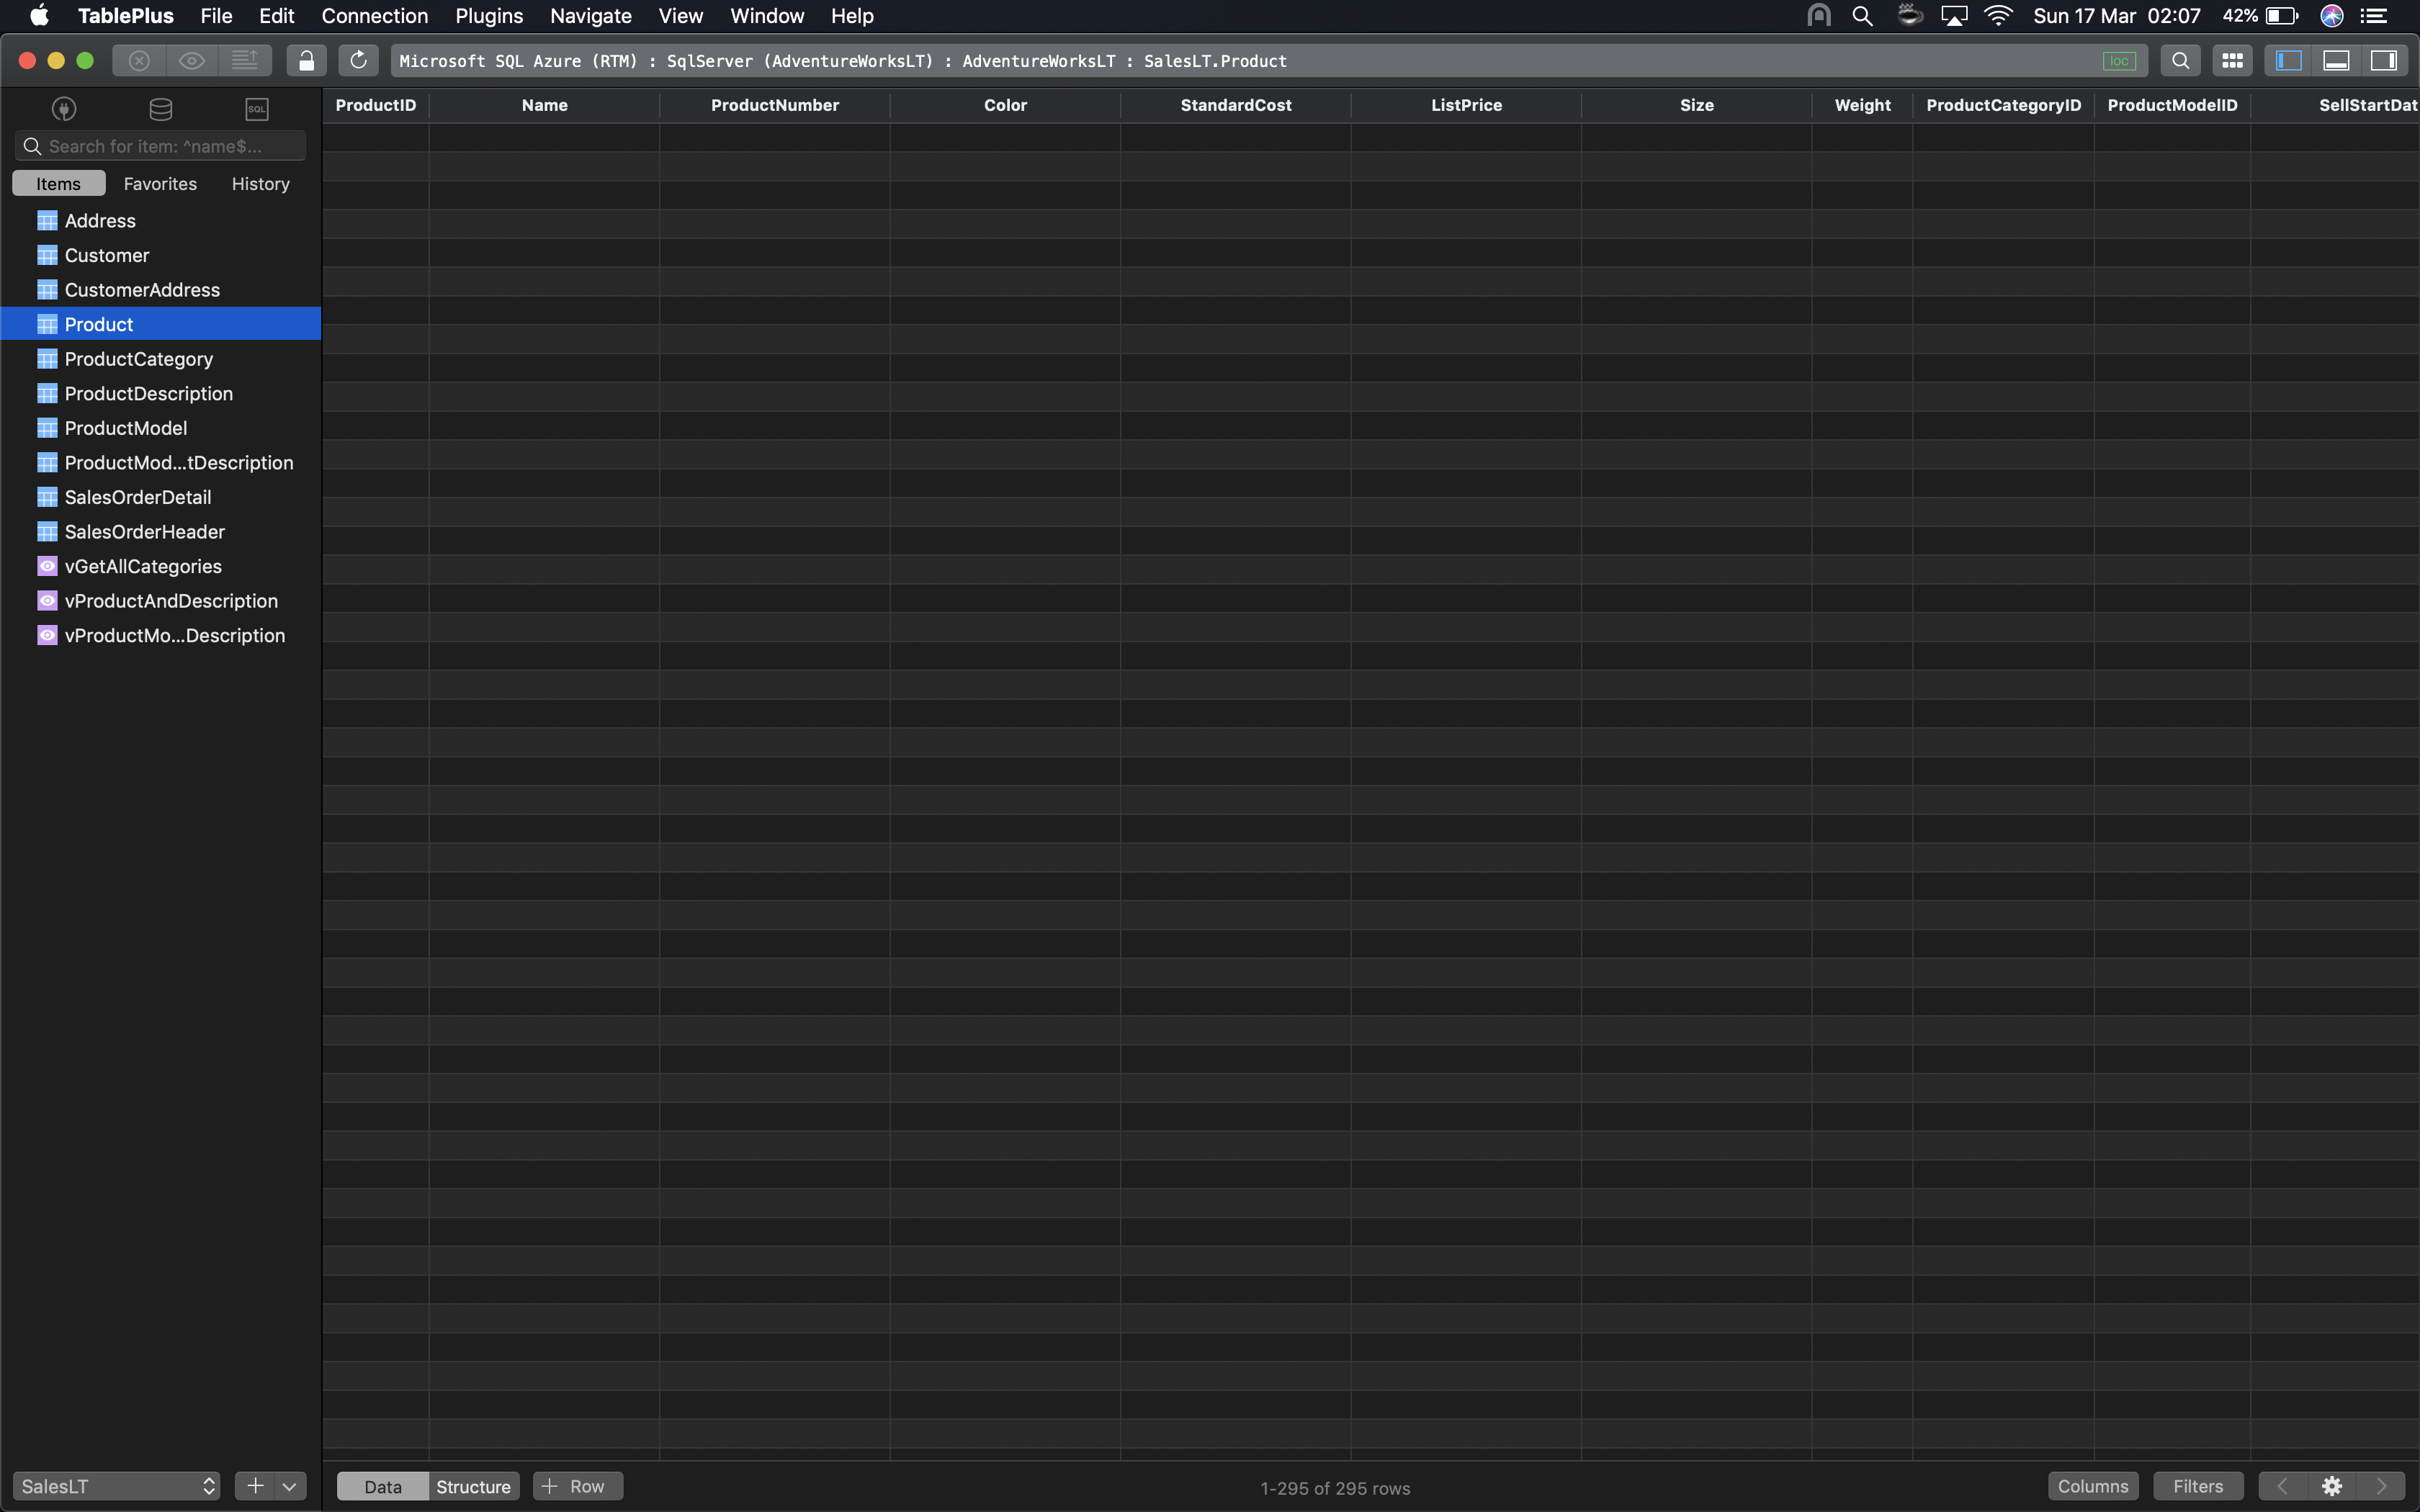2420x1512 pixels.
Task: Click the grid view icon in toolbar
Action: click(x=2231, y=60)
